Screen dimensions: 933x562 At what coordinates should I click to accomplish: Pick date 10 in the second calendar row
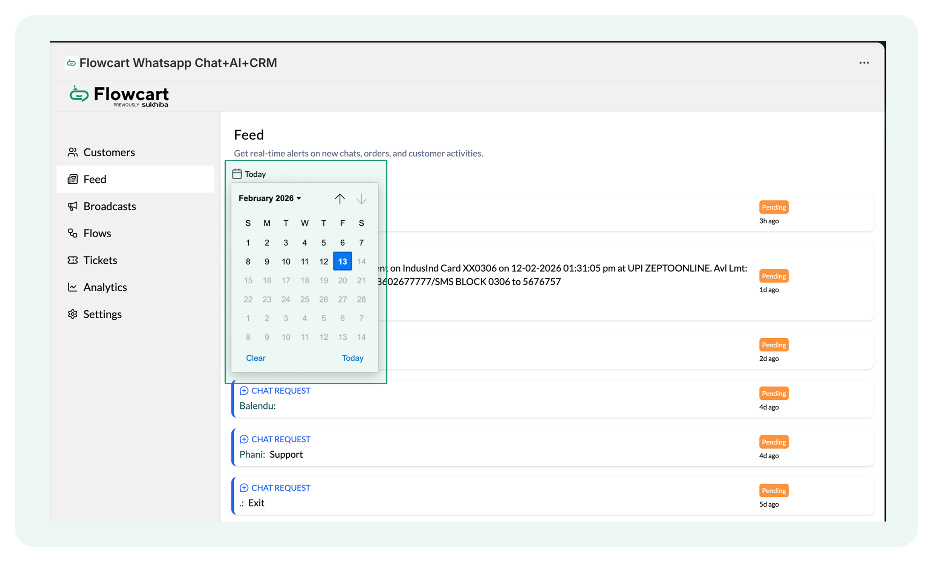(286, 261)
